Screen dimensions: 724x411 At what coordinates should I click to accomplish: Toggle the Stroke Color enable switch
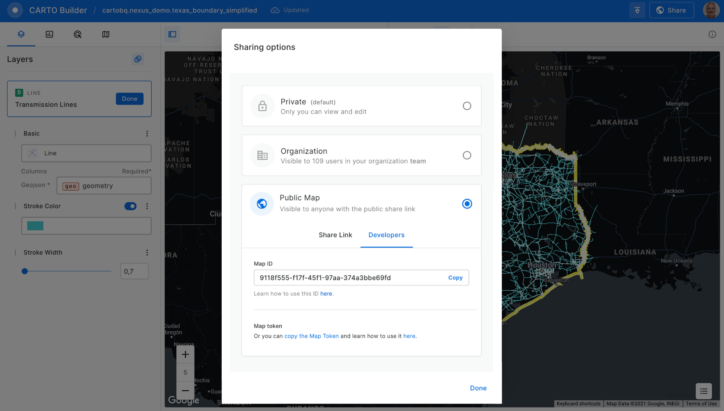[131, 206]
